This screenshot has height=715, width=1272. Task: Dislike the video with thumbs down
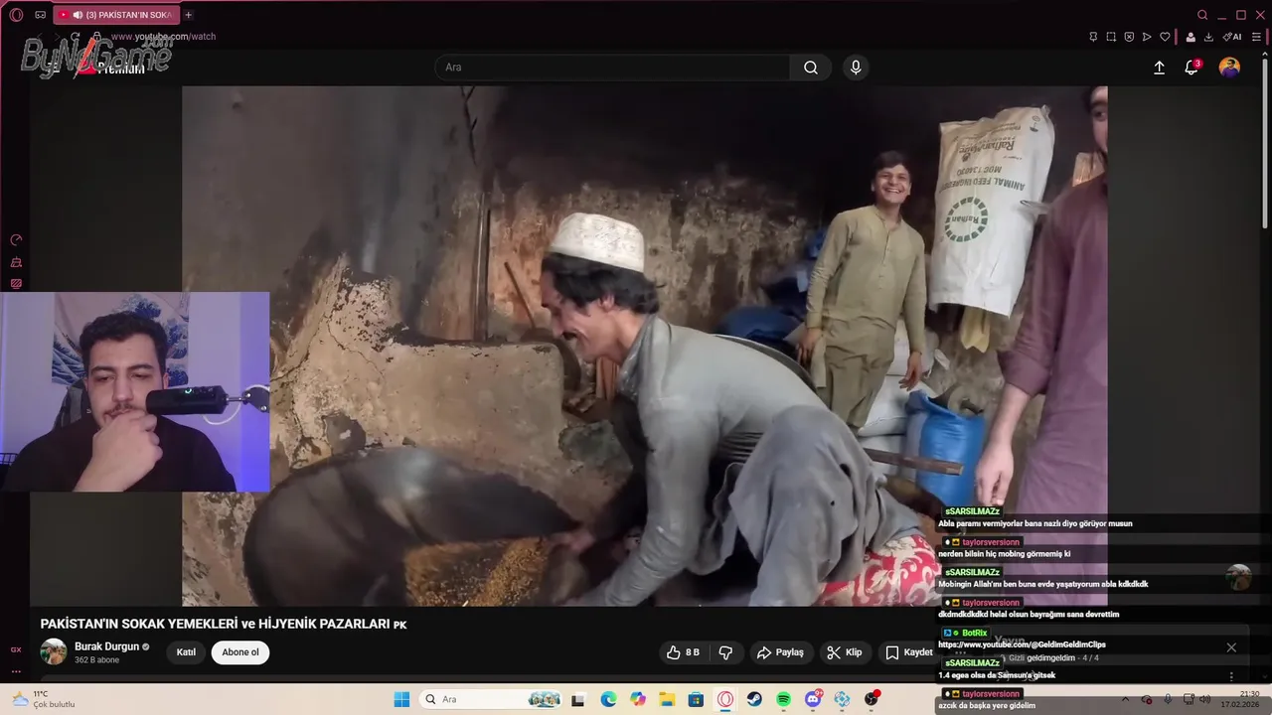[x=725, y=652]
